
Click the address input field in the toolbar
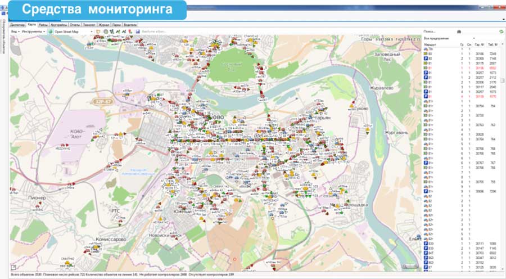[x=155, y=32]
